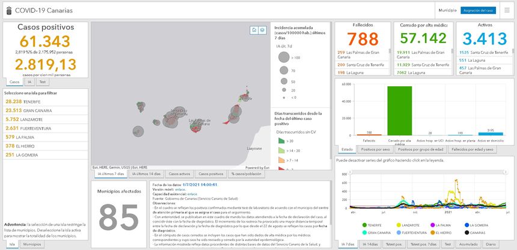Select the Municipio assignment option
This screenshot has height=250, width=517.
[447, 10]
